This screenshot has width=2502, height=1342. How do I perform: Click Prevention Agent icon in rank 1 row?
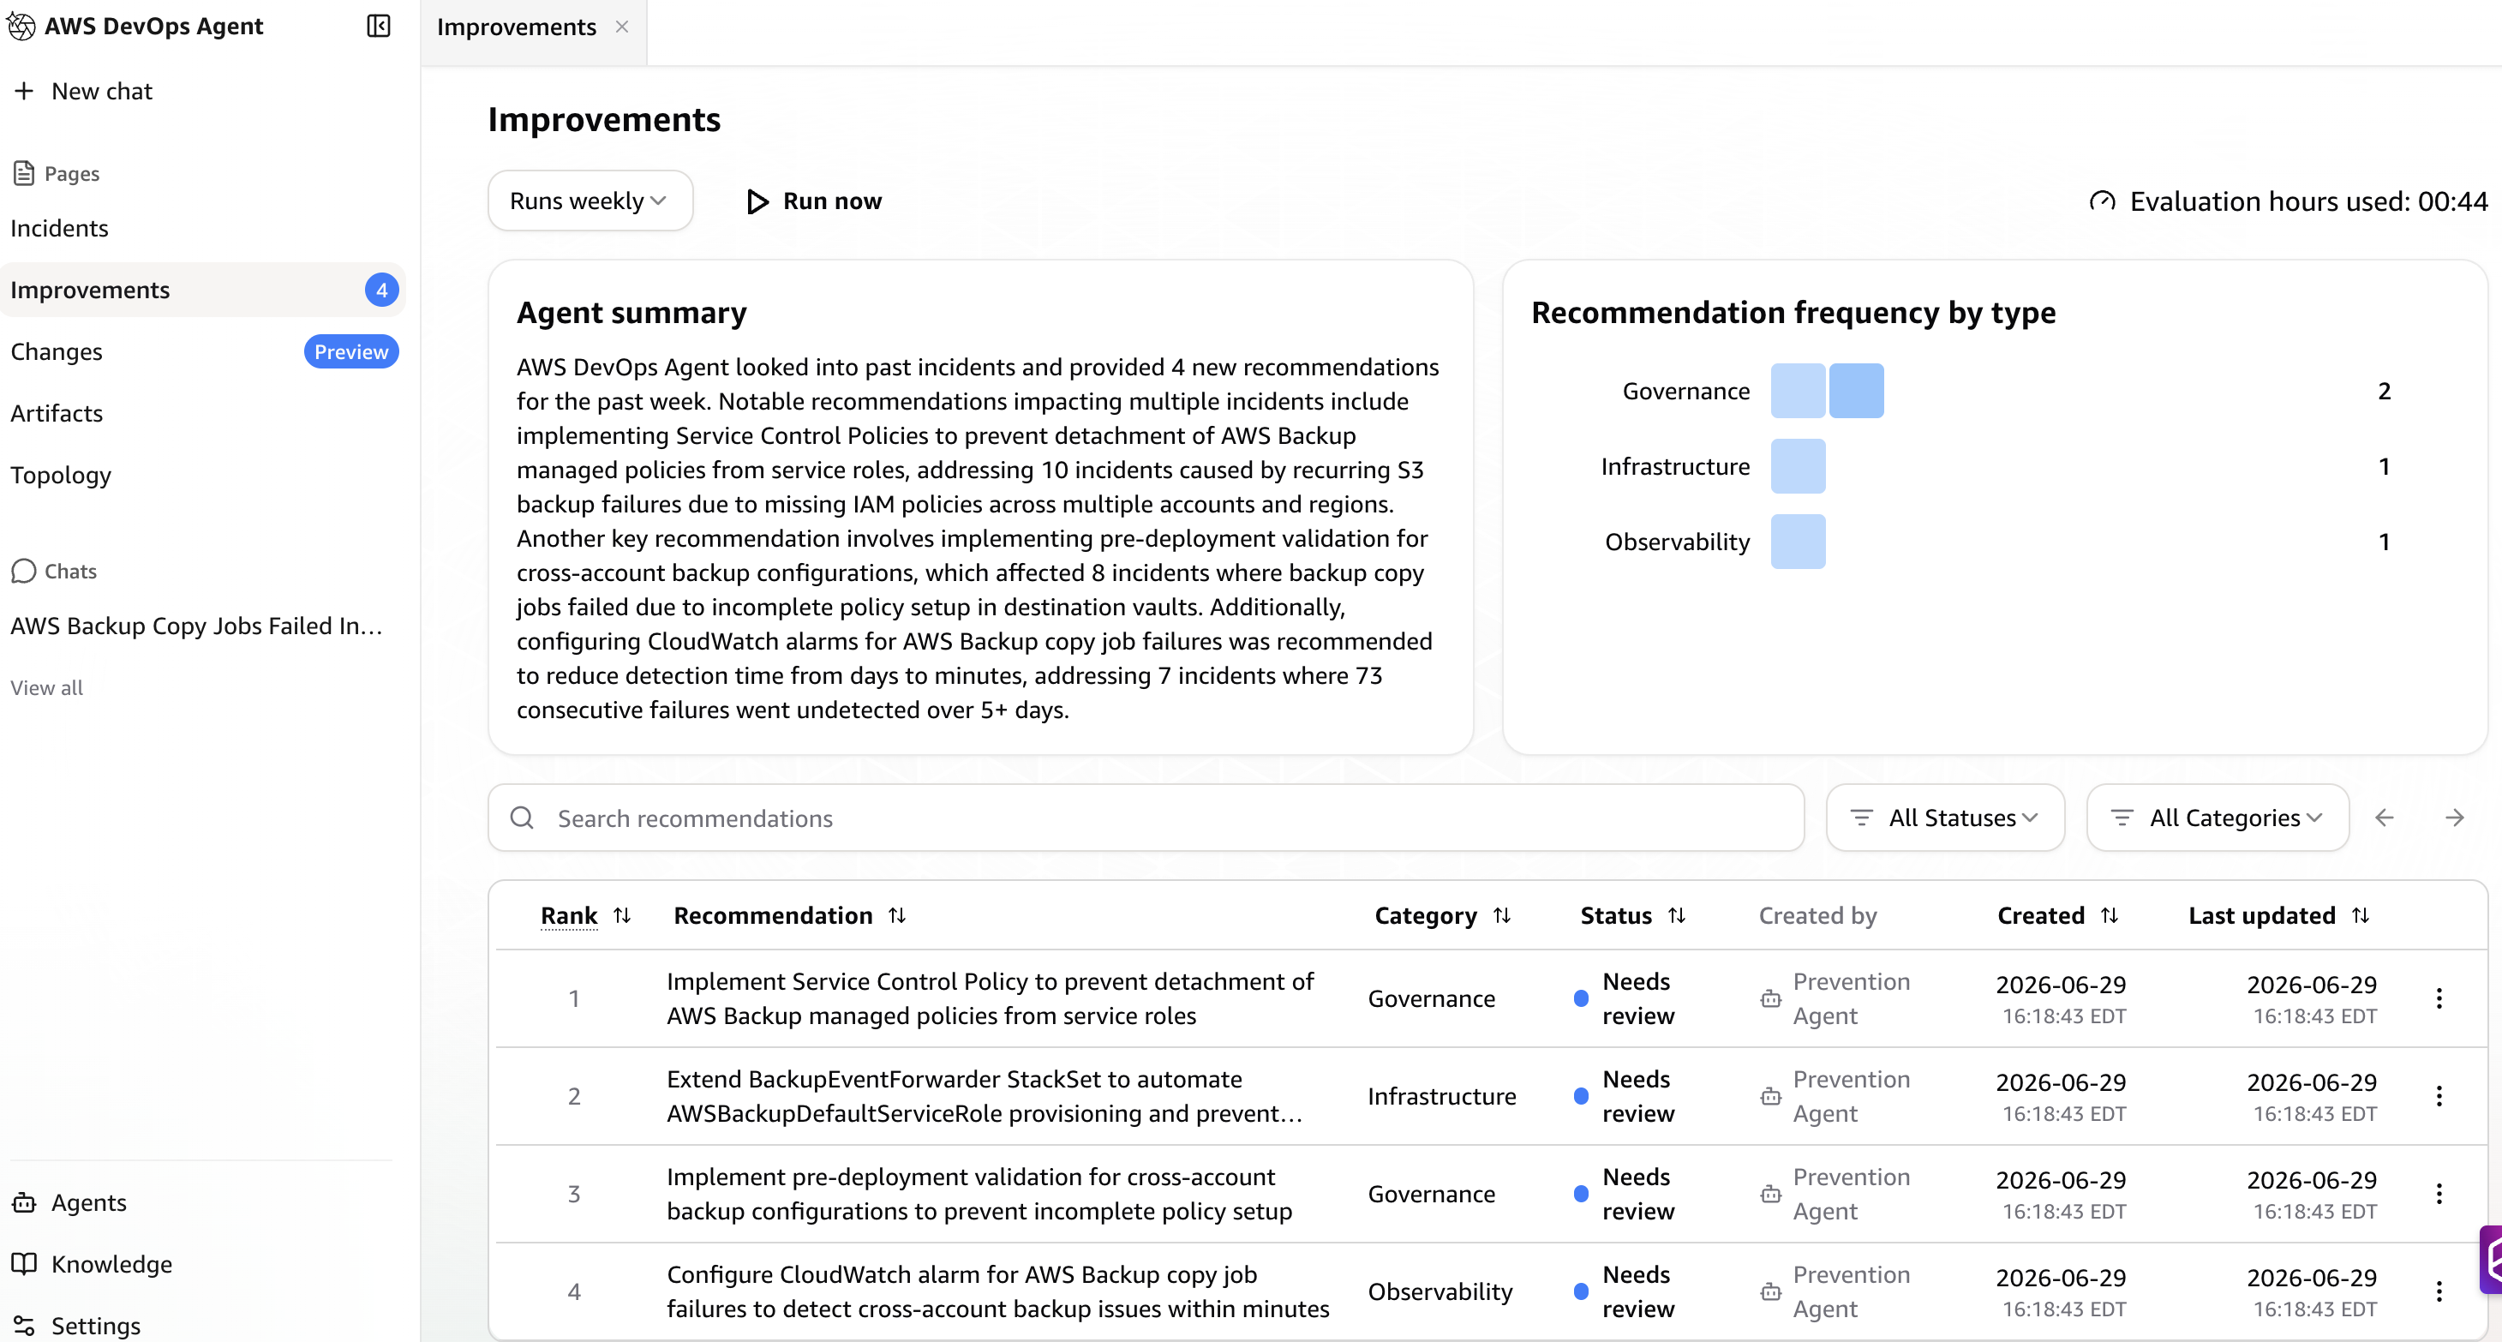[x=1770, y=998]
